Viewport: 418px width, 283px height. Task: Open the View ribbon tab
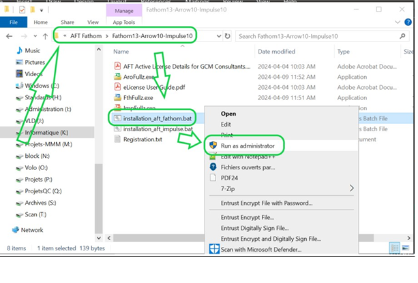[x=93, y=22]
